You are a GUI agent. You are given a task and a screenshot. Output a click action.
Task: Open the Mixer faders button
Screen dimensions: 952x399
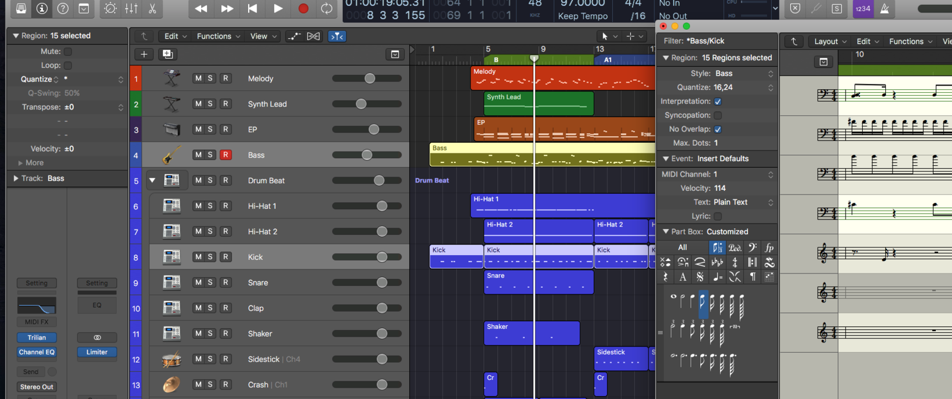pyautogui.click(x=131, y=8)
